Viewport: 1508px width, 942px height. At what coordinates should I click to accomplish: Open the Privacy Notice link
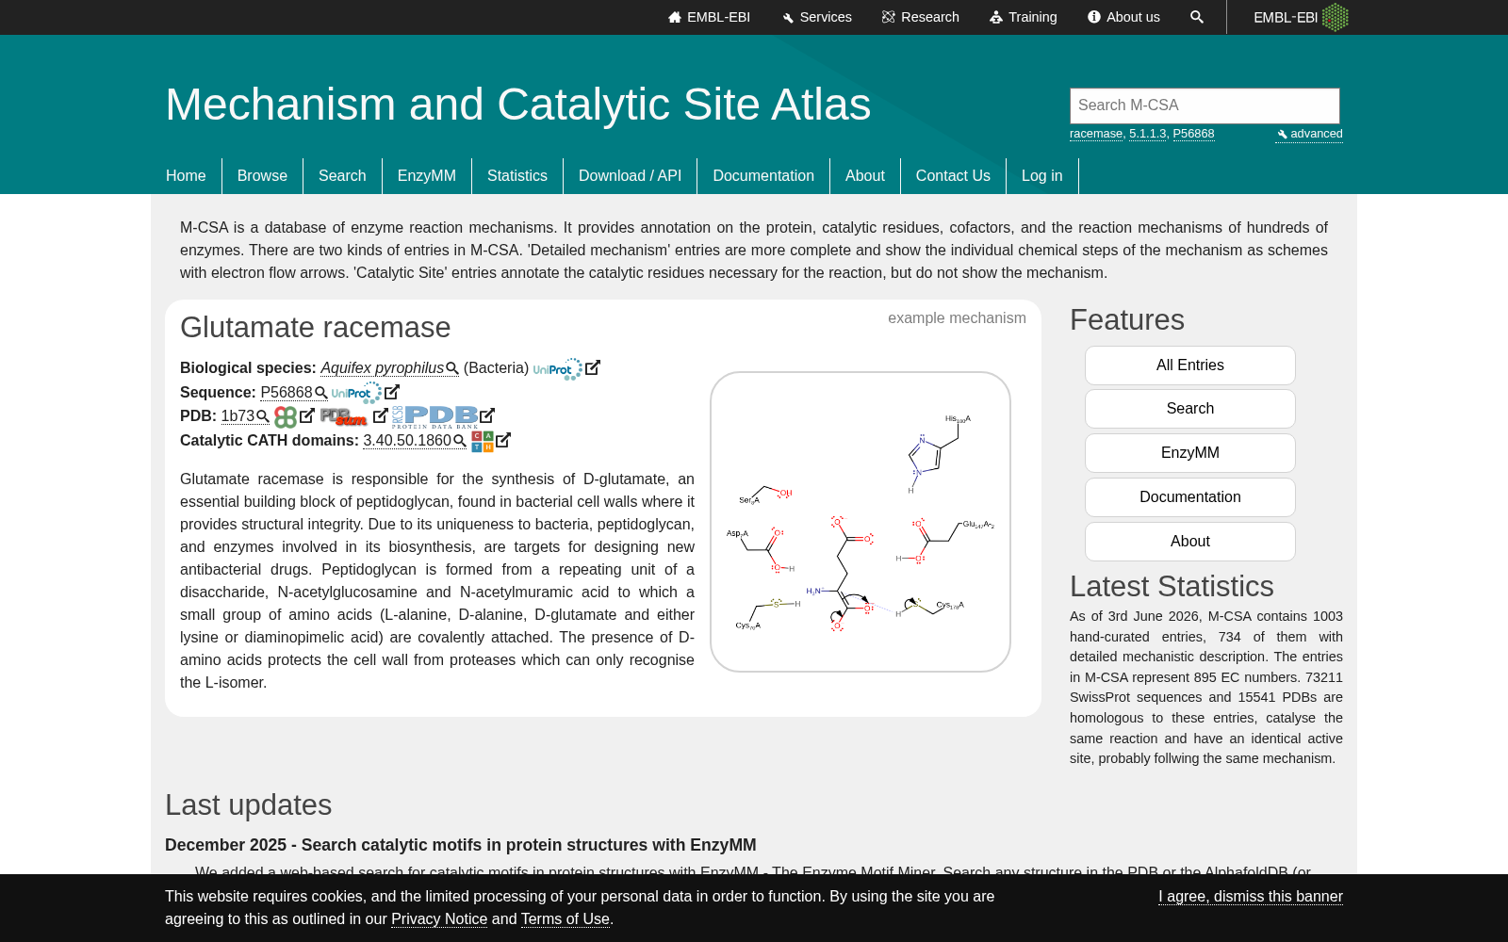click(x=439, y=919)
